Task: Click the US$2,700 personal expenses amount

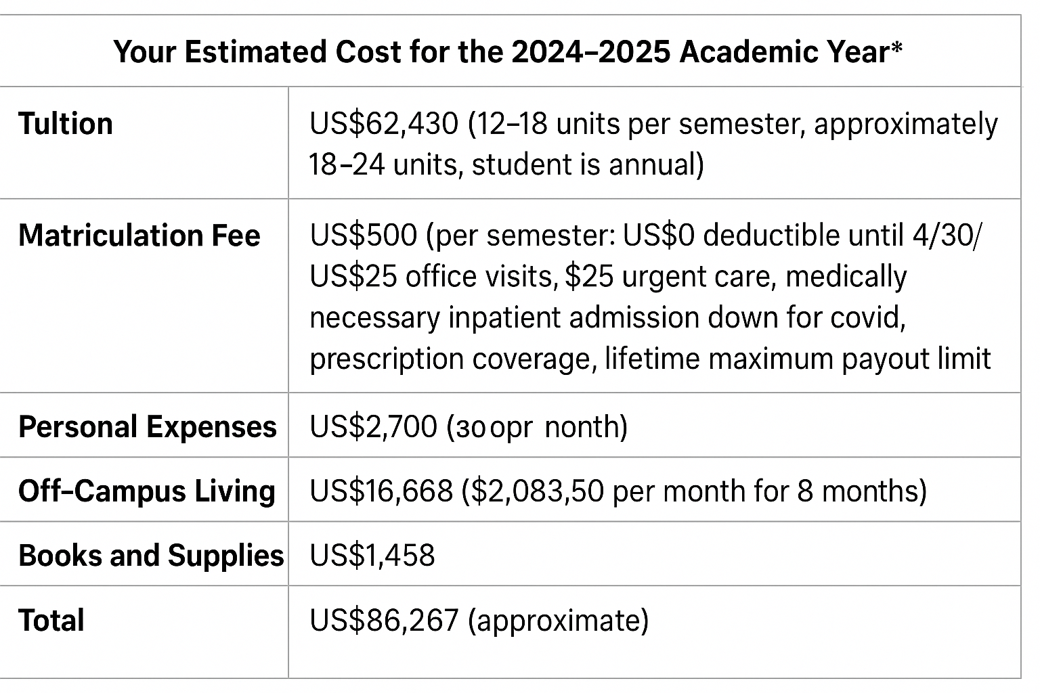Action: [373, 427]
